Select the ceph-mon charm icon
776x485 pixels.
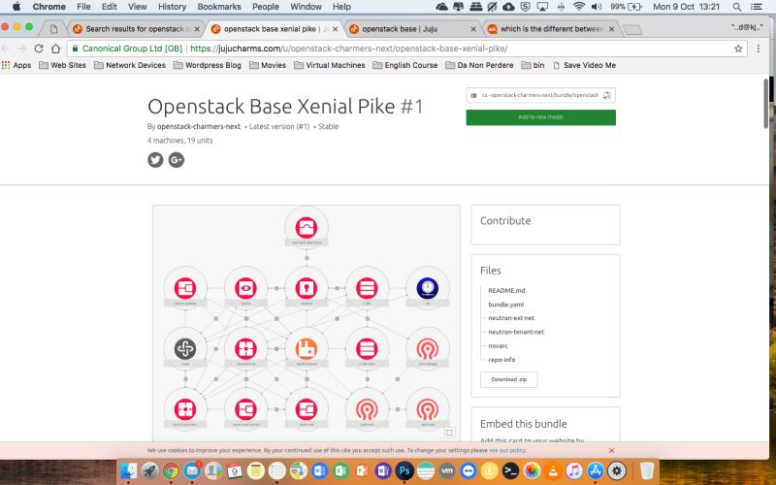click(x=367, y=409)
